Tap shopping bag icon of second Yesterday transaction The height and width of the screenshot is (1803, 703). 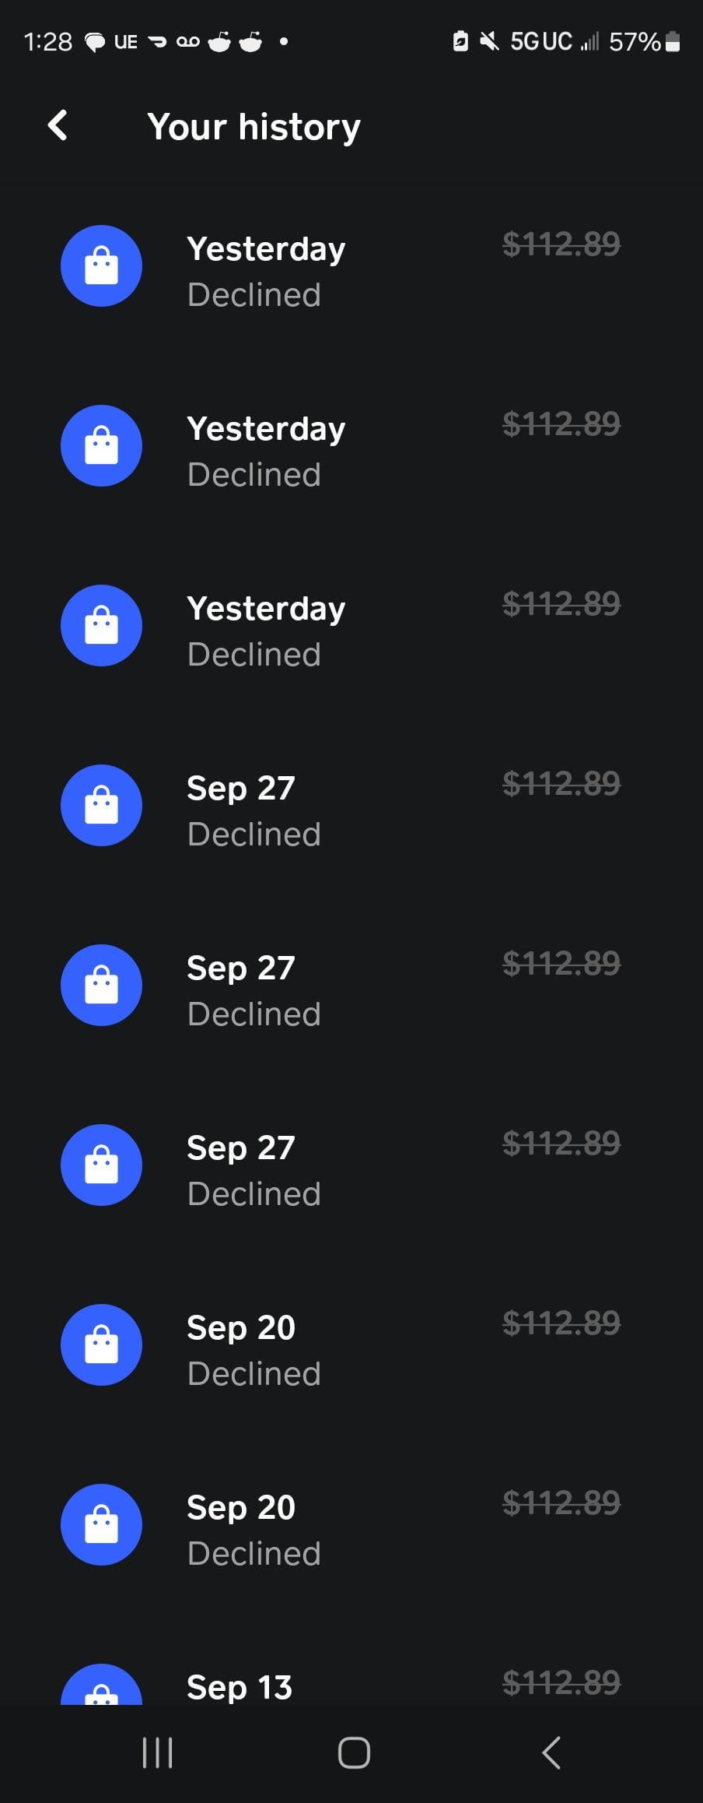click(101, 446)
